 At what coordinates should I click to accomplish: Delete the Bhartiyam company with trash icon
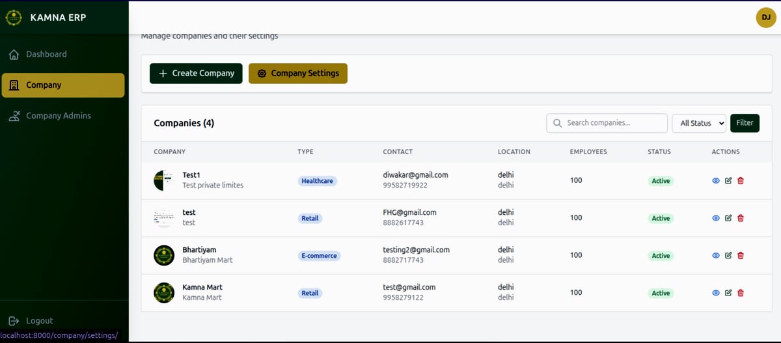741,256
